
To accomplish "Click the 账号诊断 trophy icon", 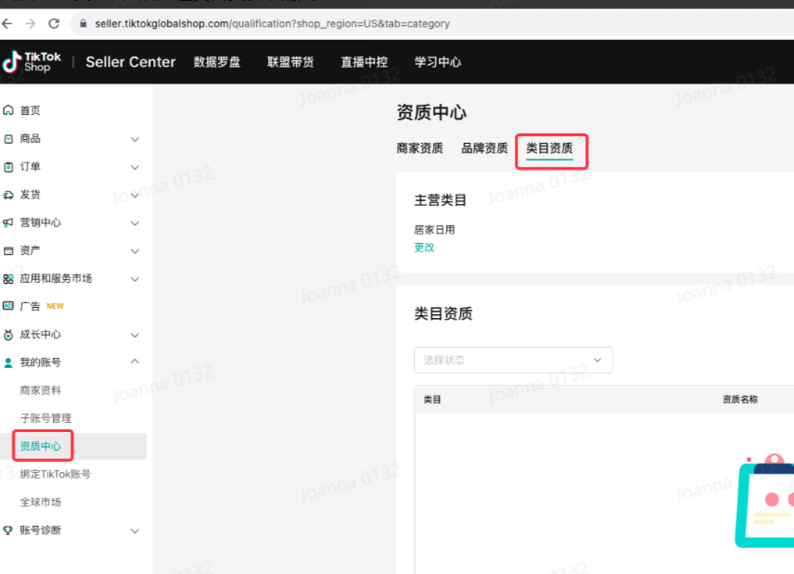I will click(x=8, y=530).
